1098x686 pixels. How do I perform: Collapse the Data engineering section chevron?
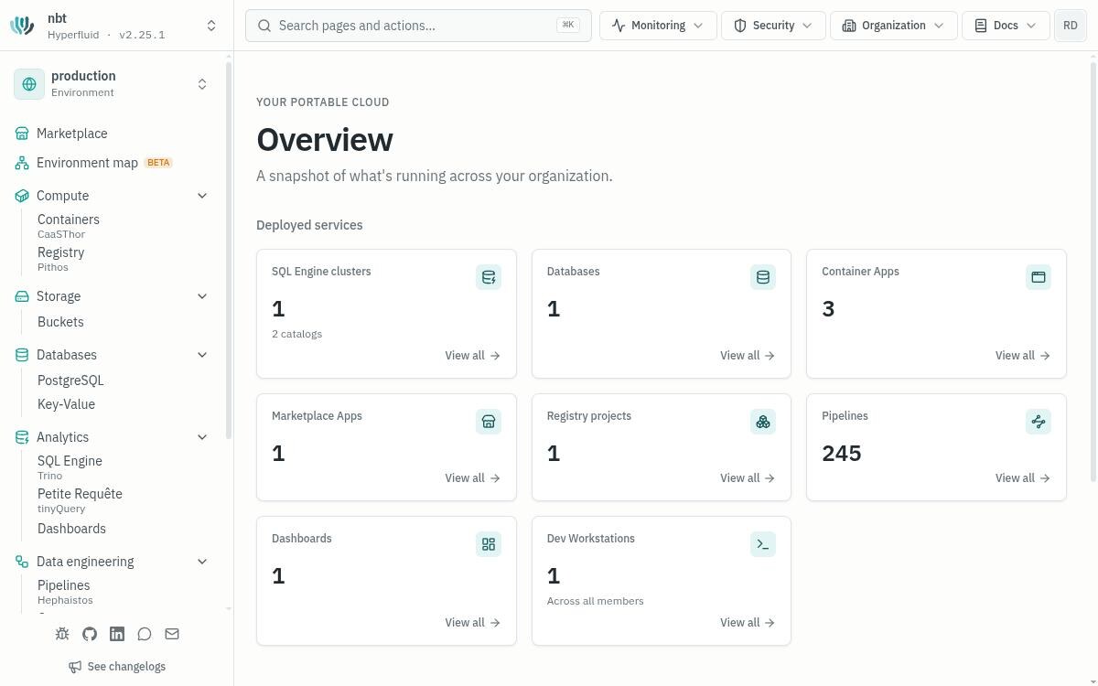[x=202, y=562]
